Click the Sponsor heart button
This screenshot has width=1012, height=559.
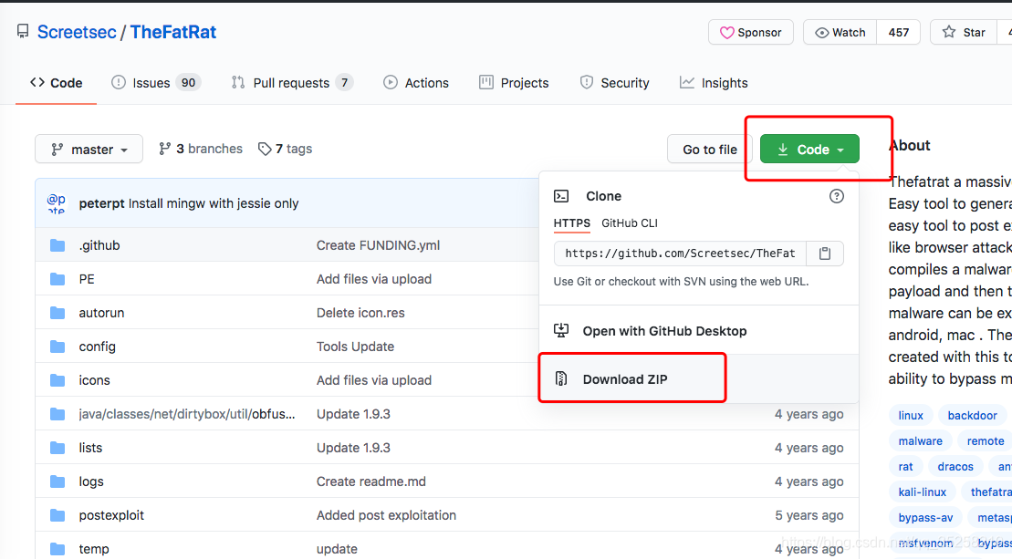(x=751, y=32)
